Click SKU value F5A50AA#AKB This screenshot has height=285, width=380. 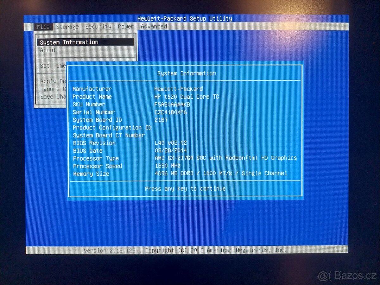(x=172, y=104)
